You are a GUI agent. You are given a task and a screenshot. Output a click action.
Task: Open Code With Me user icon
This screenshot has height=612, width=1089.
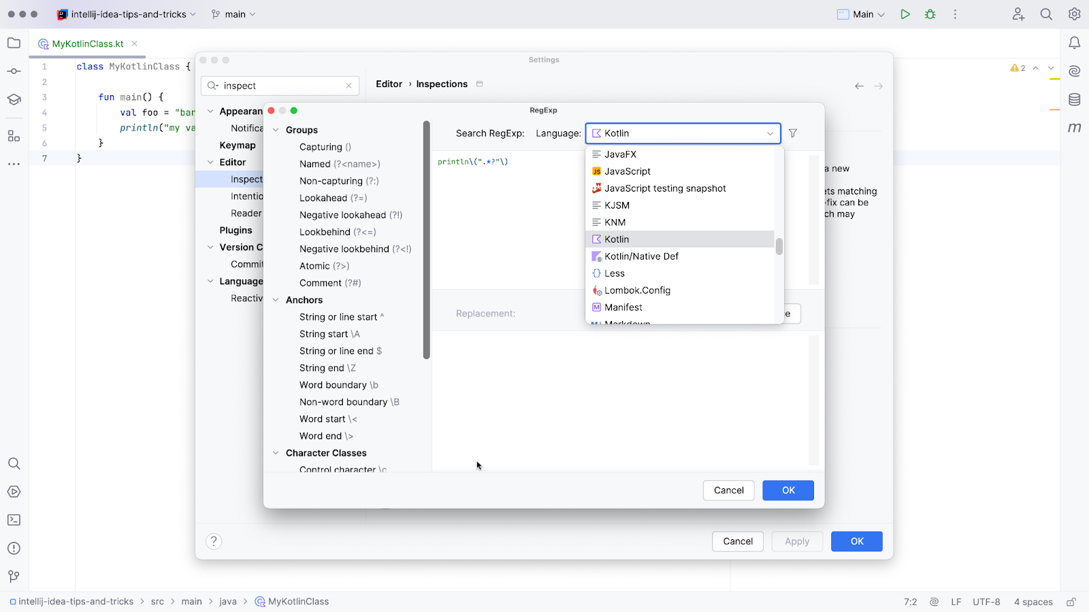[1018, 14]
